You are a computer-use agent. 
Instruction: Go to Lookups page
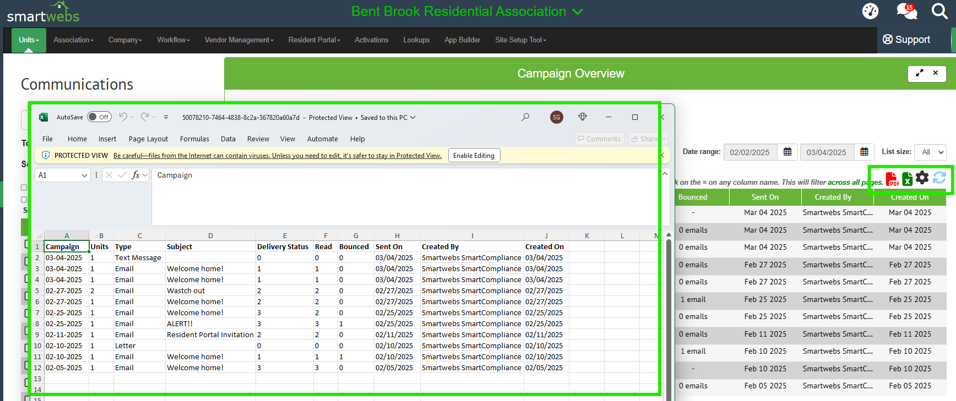click(416, 40)
